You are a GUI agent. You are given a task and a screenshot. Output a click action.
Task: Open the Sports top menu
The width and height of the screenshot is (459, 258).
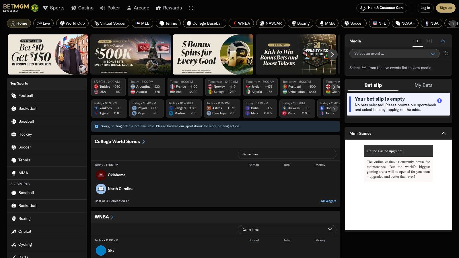(54, 8)
